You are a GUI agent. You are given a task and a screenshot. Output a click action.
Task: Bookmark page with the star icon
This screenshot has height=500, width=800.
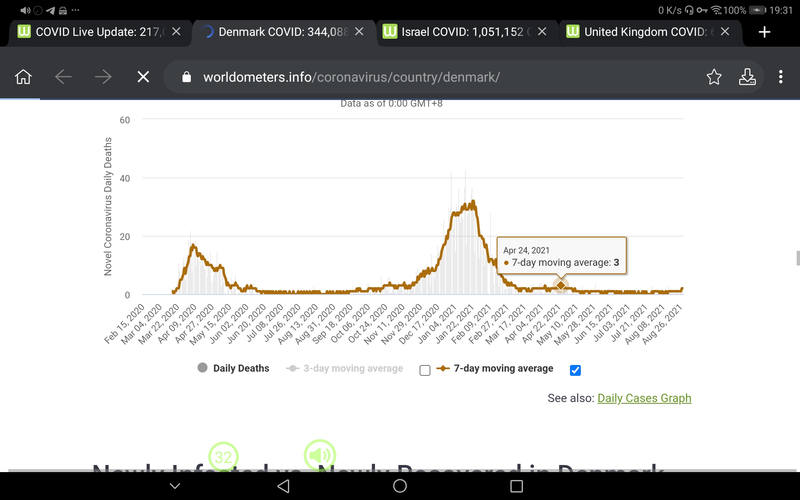tap(714, 77)
